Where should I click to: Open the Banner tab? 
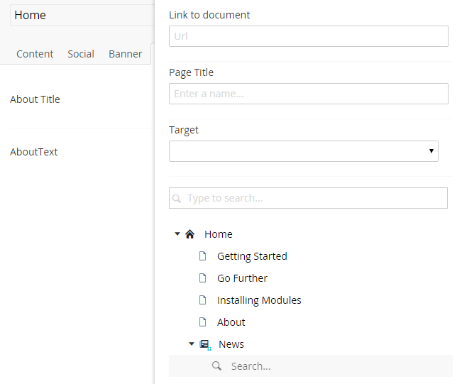pos(125,54)
